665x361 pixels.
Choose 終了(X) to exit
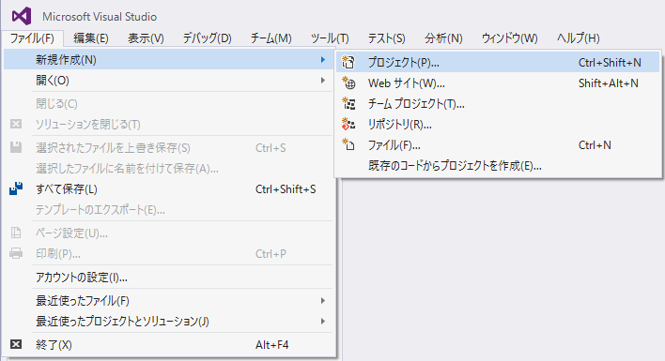168,344
